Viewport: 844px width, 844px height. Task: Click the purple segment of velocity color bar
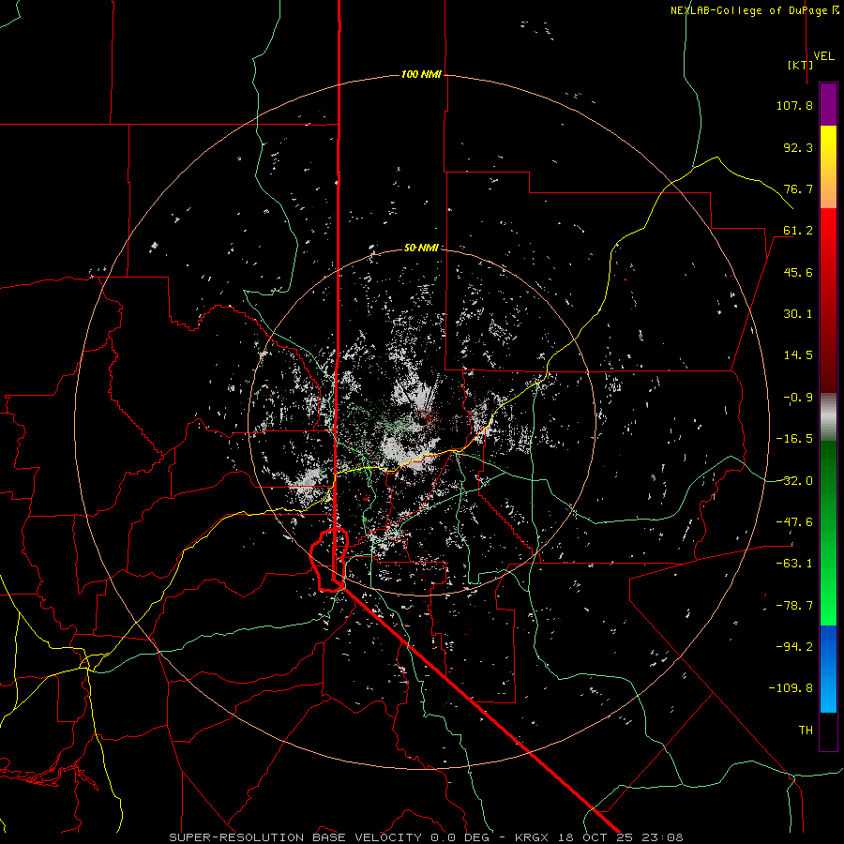(828, 105)
